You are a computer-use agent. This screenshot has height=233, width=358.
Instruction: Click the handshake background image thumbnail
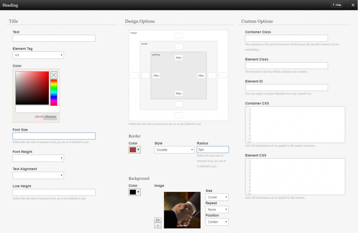(x=182, y=210)
